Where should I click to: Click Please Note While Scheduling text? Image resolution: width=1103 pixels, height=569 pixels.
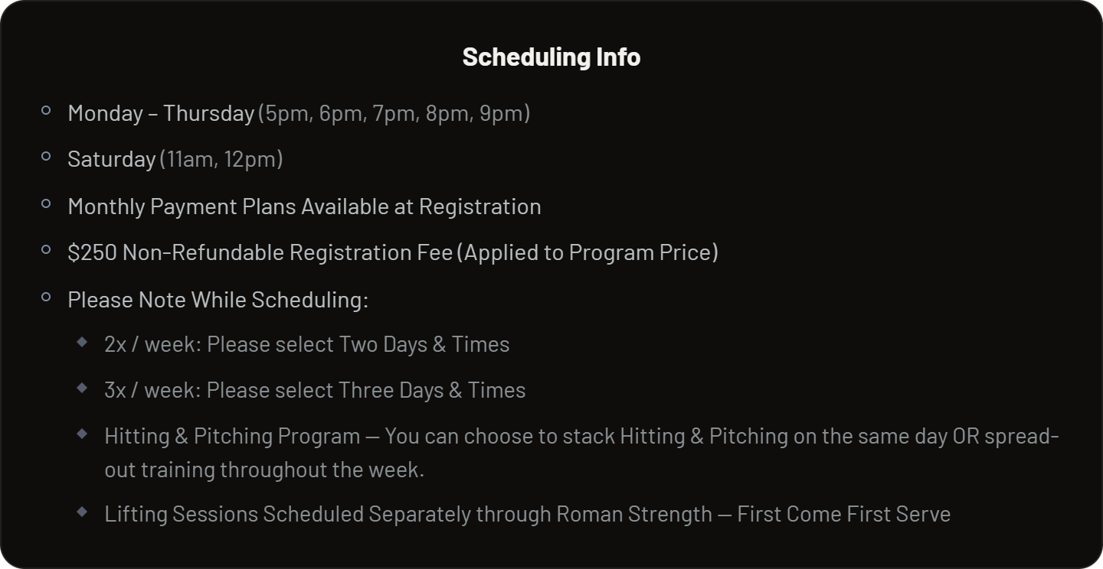click(x=218, y=300)
